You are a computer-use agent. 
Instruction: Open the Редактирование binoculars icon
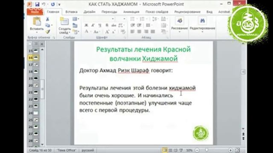202,21
